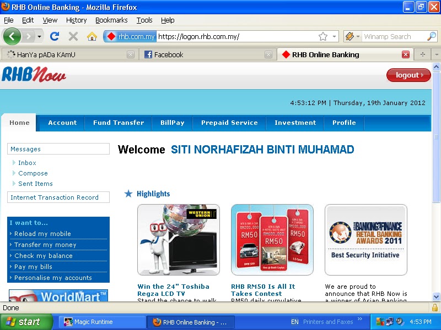Open the View menu
This screenshot has width=441, height=330.
50,20
